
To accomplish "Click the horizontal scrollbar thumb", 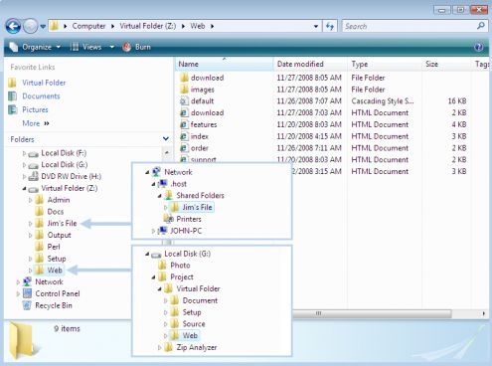I will tap(372, 313).
